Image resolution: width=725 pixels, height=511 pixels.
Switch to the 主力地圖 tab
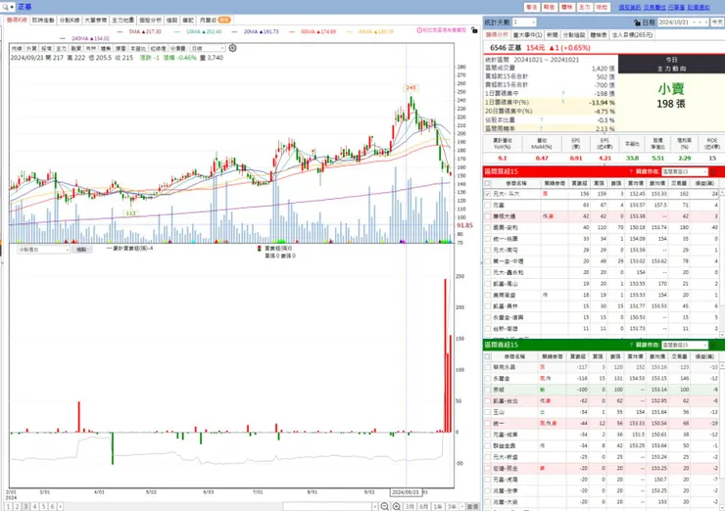tap(123, 20)
